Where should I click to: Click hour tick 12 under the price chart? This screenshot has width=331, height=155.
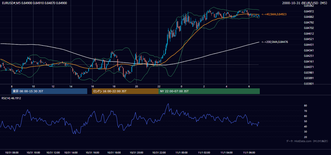[x=53, y=86]
